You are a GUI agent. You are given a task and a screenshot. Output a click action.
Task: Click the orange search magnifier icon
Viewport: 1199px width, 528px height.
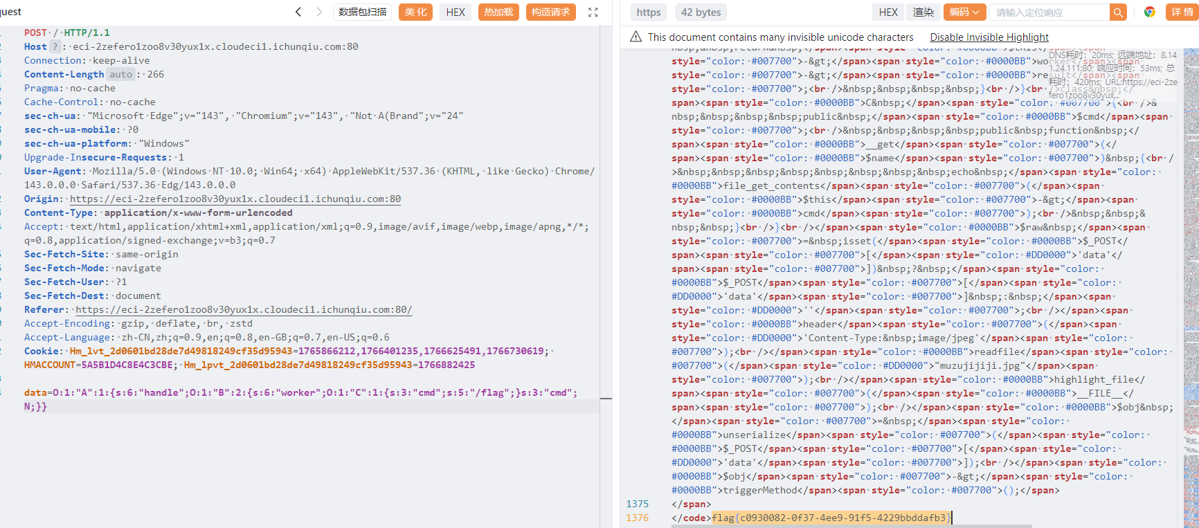pyautogui.click(x=1117, y=12)
